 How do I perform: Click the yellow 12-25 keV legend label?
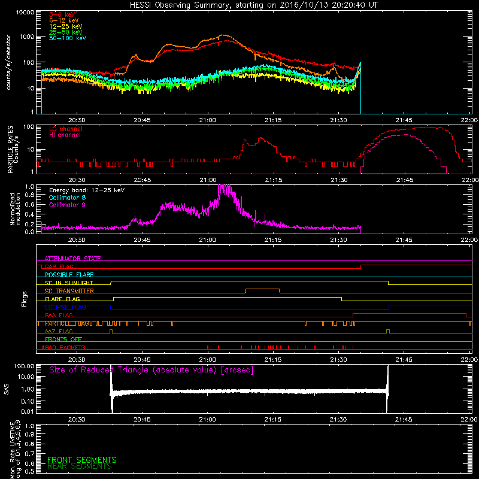coord(66,26)
